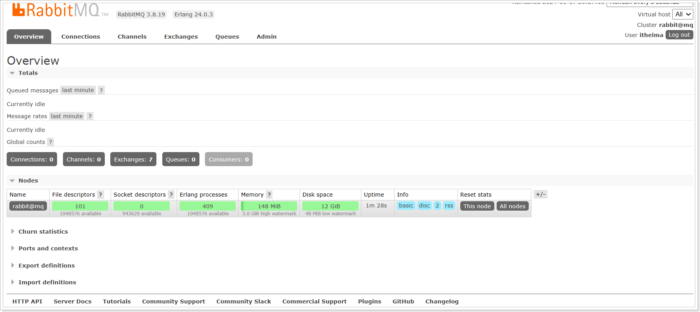The image size is (700, 312).
Task: Open the Tutorials footer link
Action: (x=117, y=301)
